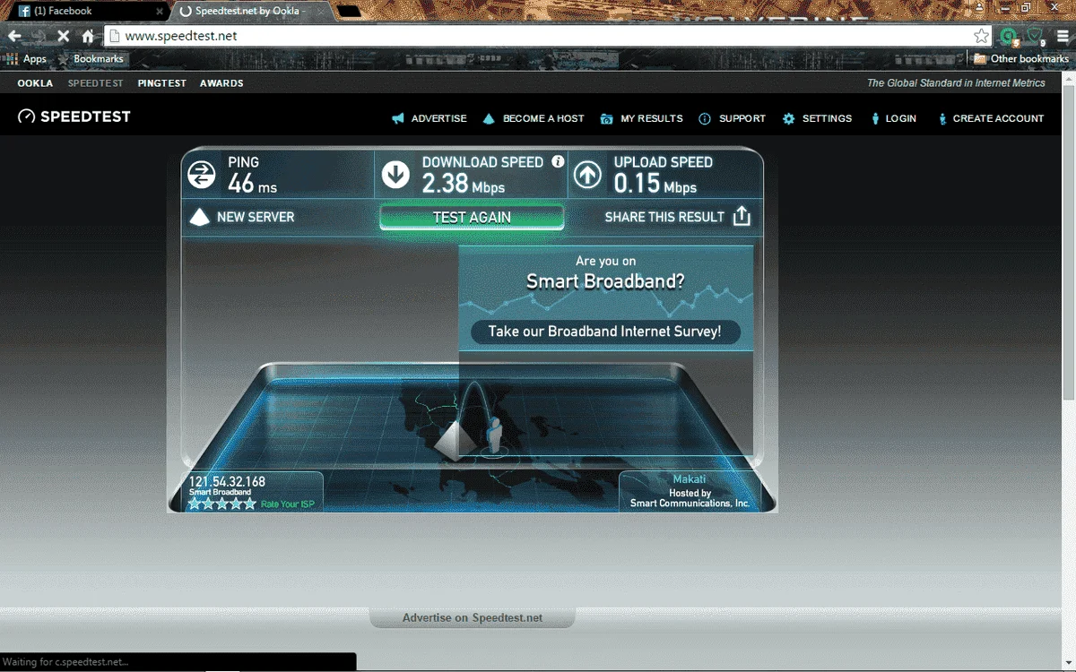Close the Facebook tab
1076x672 pixels.
pos(160,12)
